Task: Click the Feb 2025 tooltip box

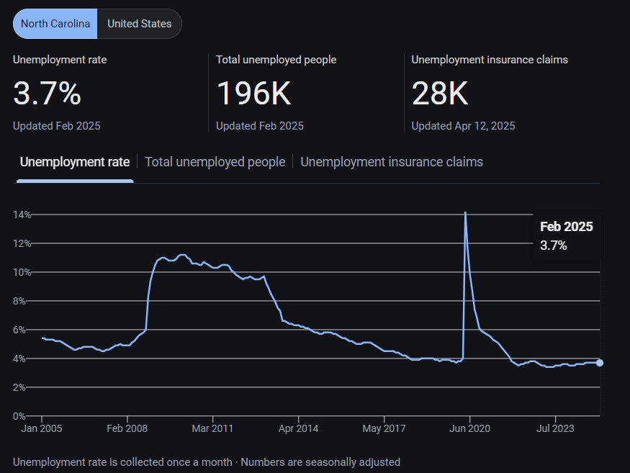Action: coord(567,235)
